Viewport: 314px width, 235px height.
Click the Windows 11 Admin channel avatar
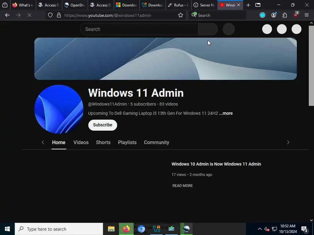pyautogui.click(x=59, y=109)
